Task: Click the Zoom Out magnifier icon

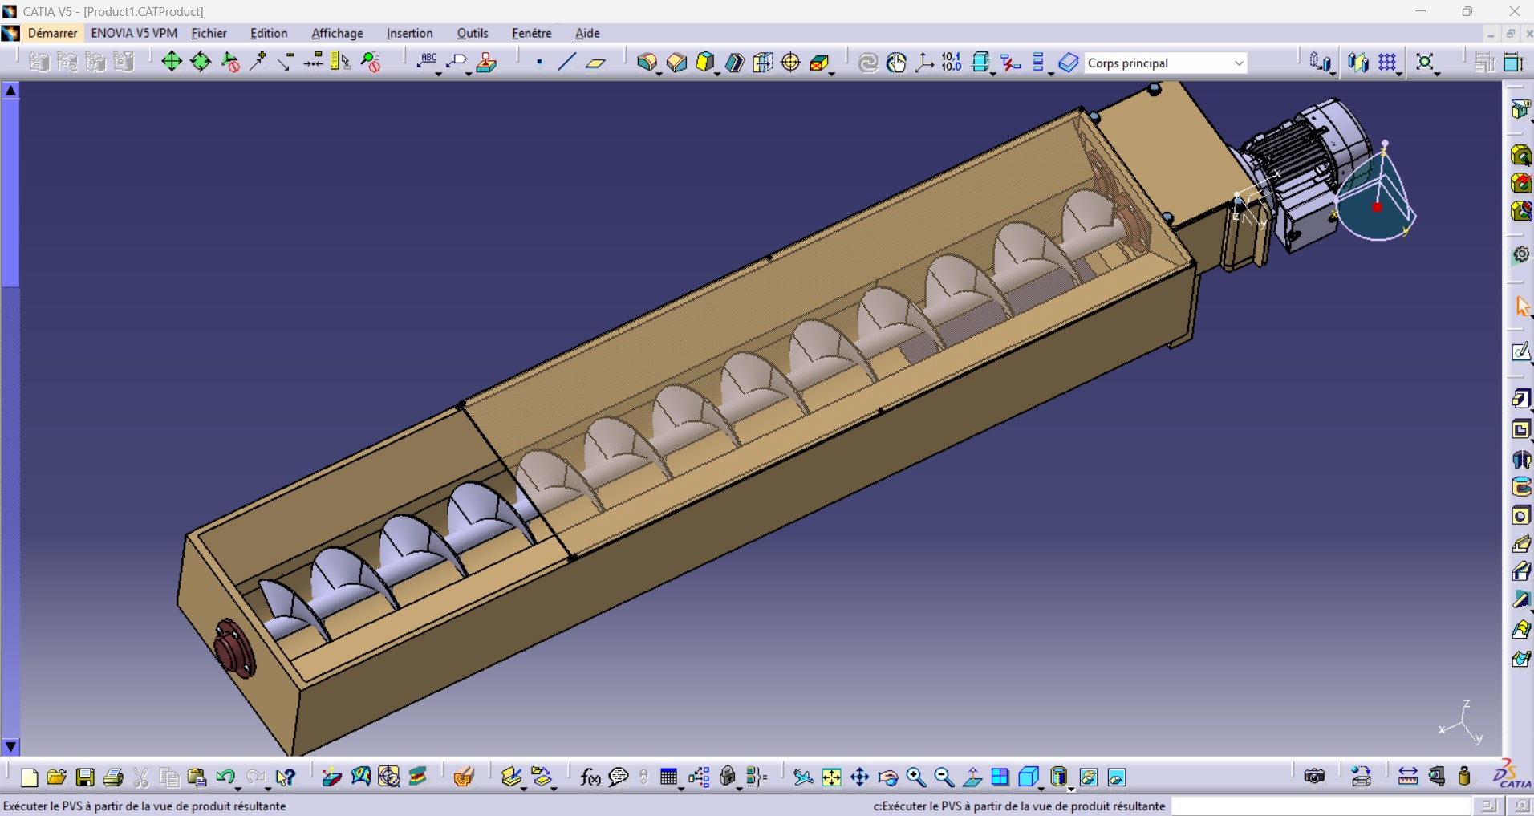Action: click(944, 777)
